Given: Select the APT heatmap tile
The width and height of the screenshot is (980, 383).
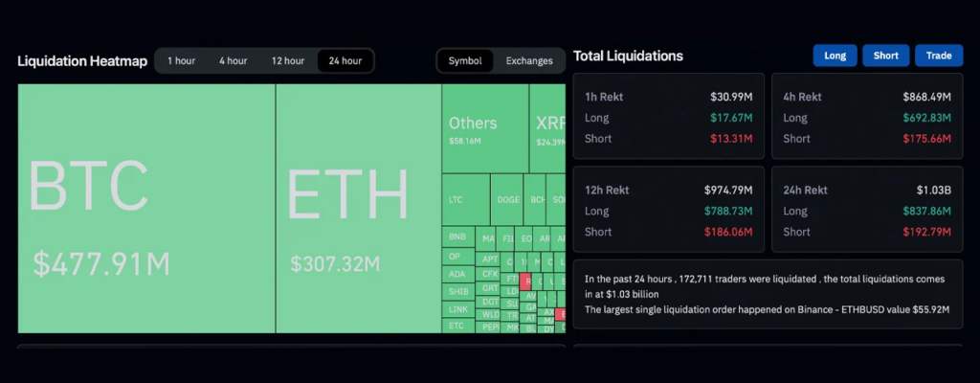Looking at the screenshot, I should point(488,259).
